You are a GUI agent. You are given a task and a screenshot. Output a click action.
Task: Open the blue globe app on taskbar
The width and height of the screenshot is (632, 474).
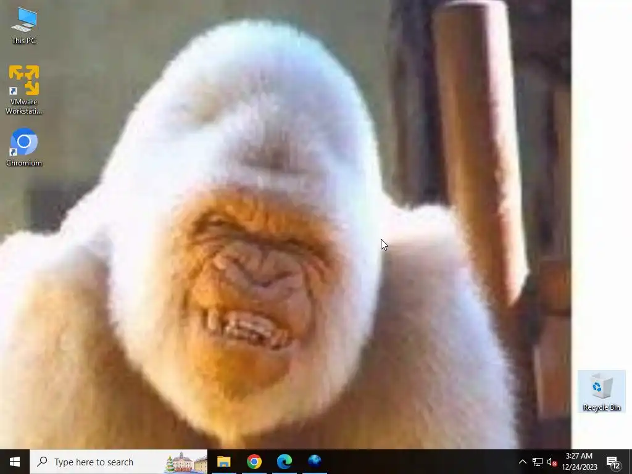(x=314, y=462)
